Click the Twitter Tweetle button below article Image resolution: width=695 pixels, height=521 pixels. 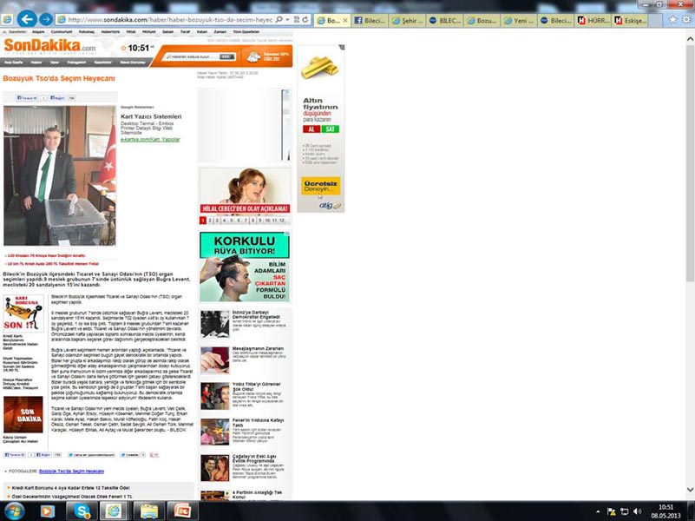(x=130, y=455)
